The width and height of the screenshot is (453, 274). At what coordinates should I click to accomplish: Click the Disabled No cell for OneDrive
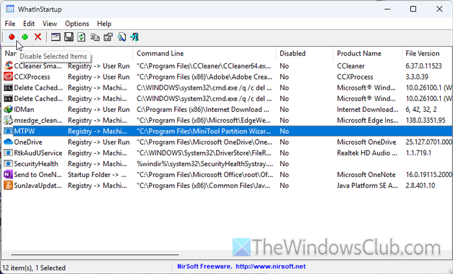pyautogui.click(x=284, y=142)
